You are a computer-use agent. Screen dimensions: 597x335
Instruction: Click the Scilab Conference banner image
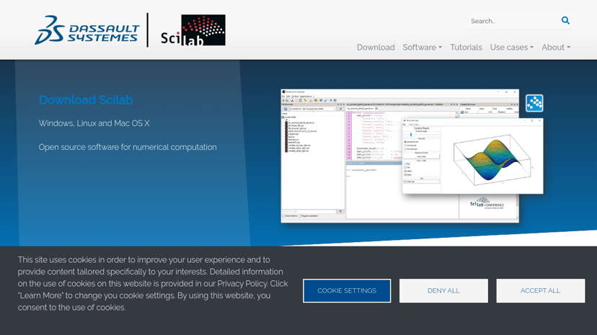(487, 204)
